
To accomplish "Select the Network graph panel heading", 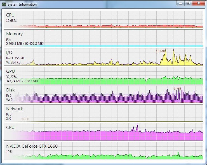I will (15, 109).
